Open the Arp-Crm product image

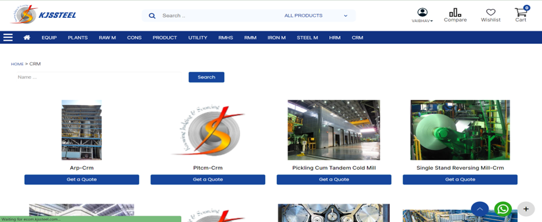pos(81,130)
